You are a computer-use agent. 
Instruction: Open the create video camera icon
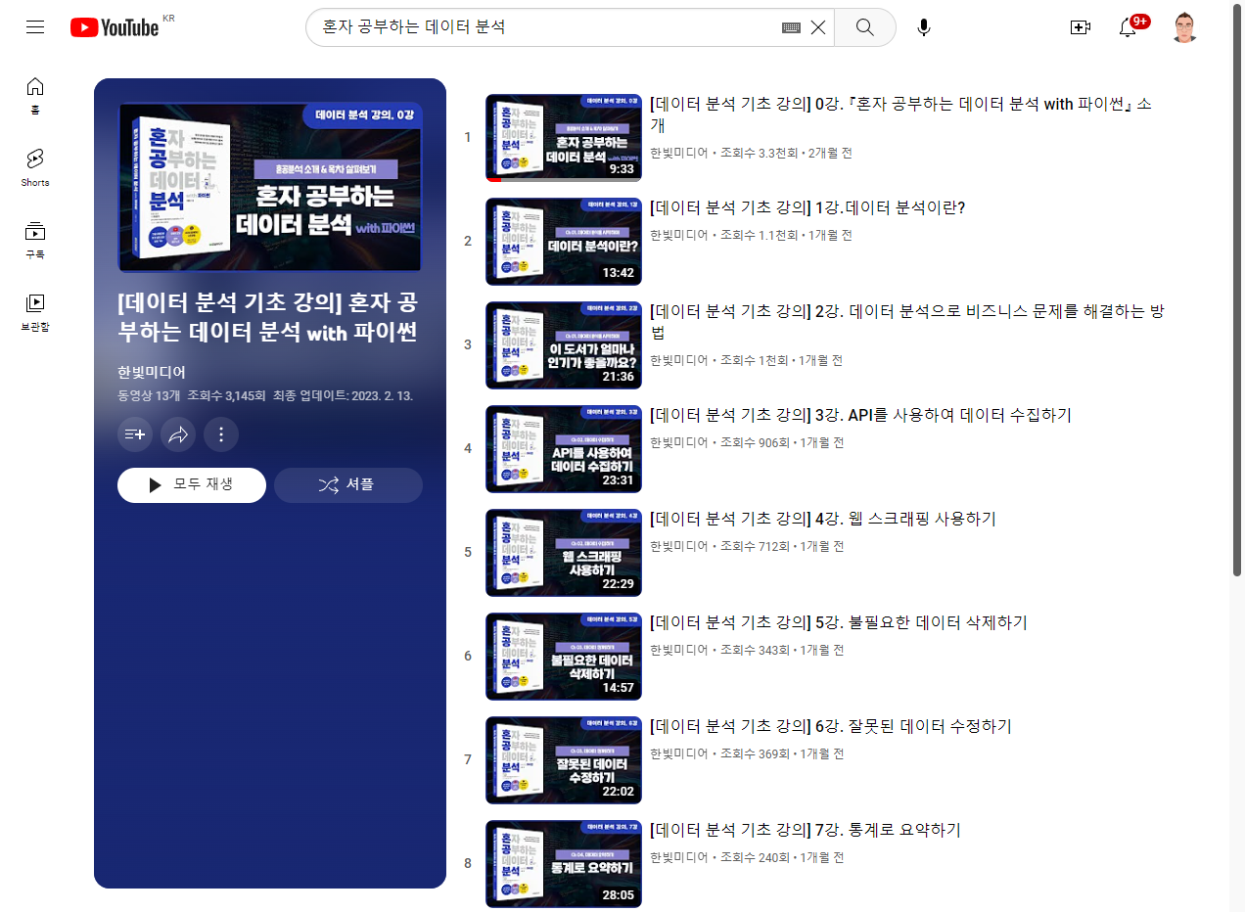click(x=1081, y=27)
